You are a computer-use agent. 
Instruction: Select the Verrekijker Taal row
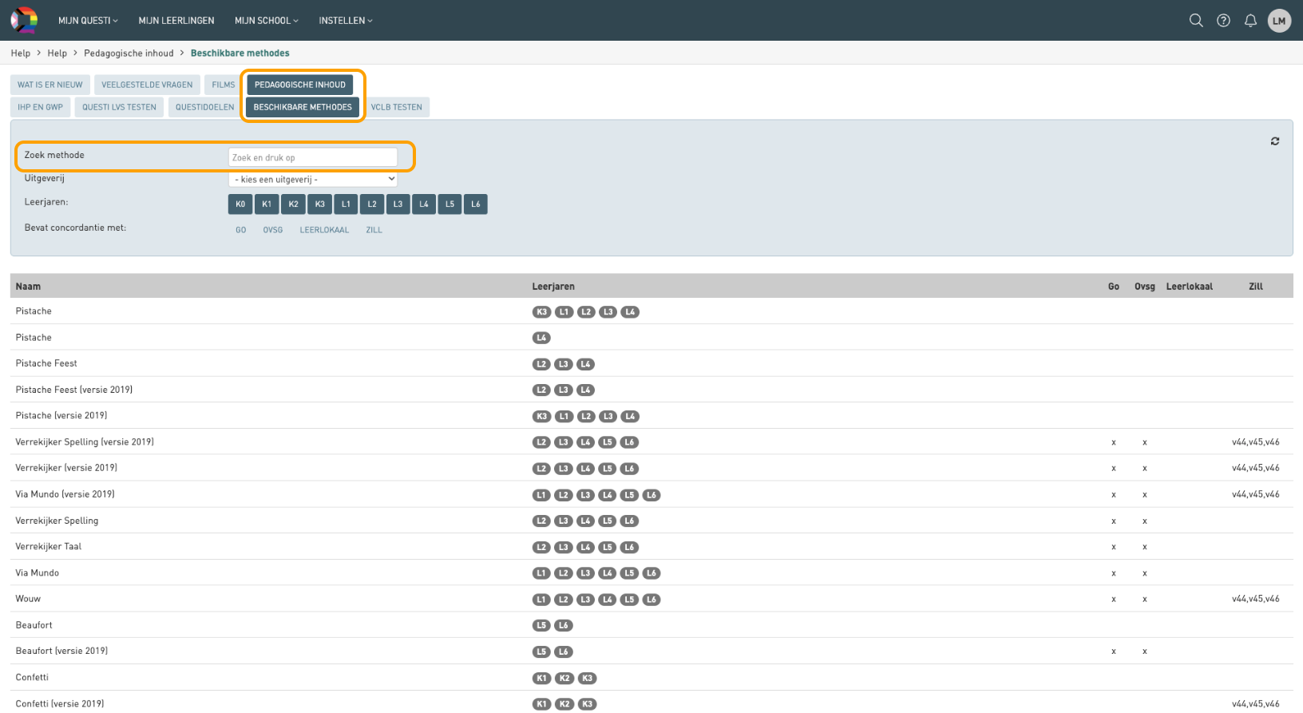(x=651, y=547)
